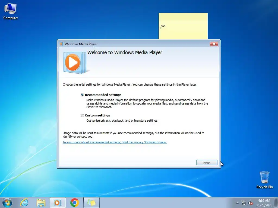
Task: Open the Windows Start menu orb
Action: (x=7, y=203)
